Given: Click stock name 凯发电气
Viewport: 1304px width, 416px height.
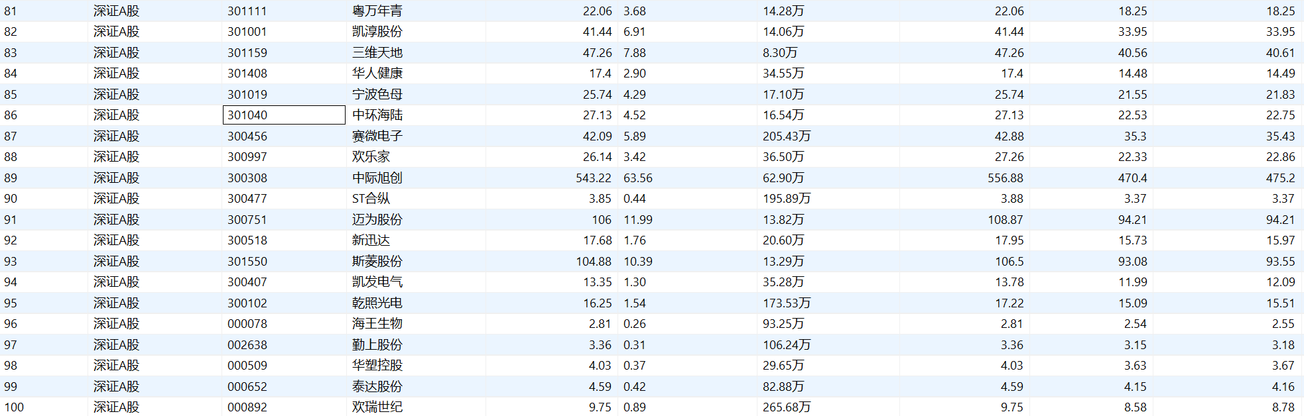Looking at the screenshot, I should click(x=377, y=282).
